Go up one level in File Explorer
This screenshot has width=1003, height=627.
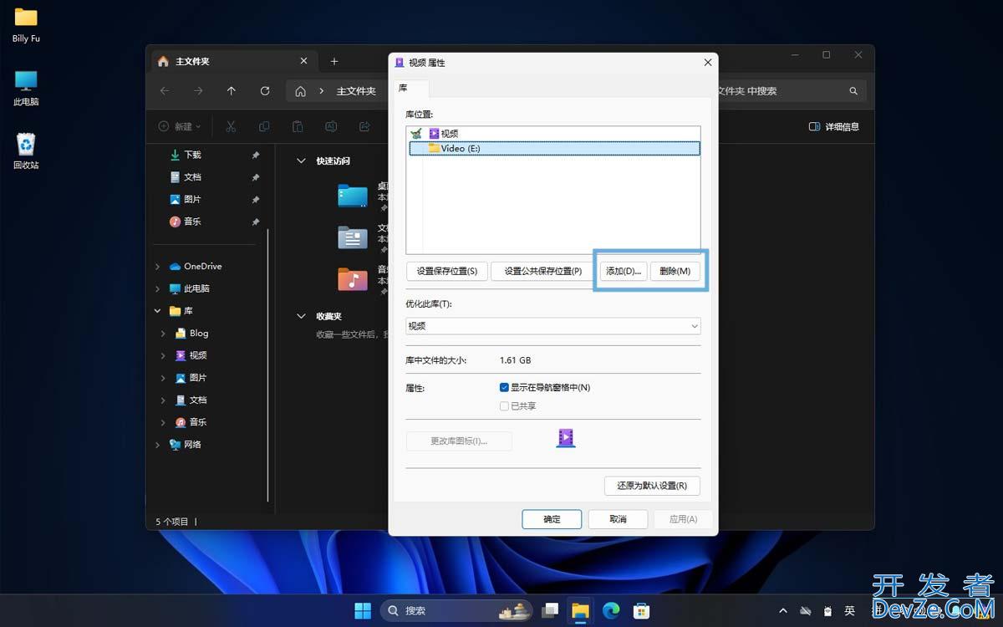tap(232, 91)
